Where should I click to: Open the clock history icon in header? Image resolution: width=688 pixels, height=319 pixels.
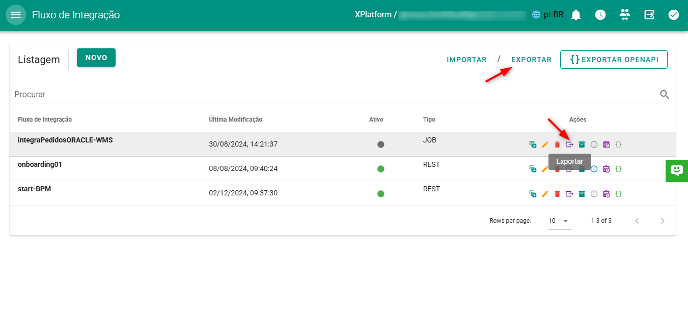(600, 15)
